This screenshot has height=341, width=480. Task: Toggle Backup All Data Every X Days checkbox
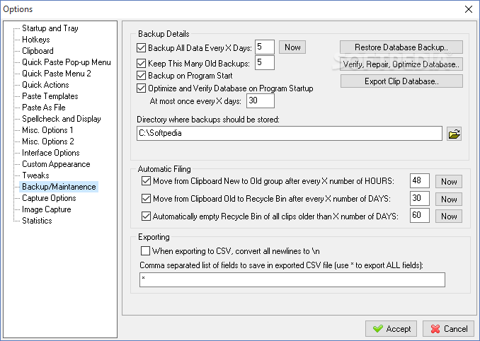pos(141,48)
